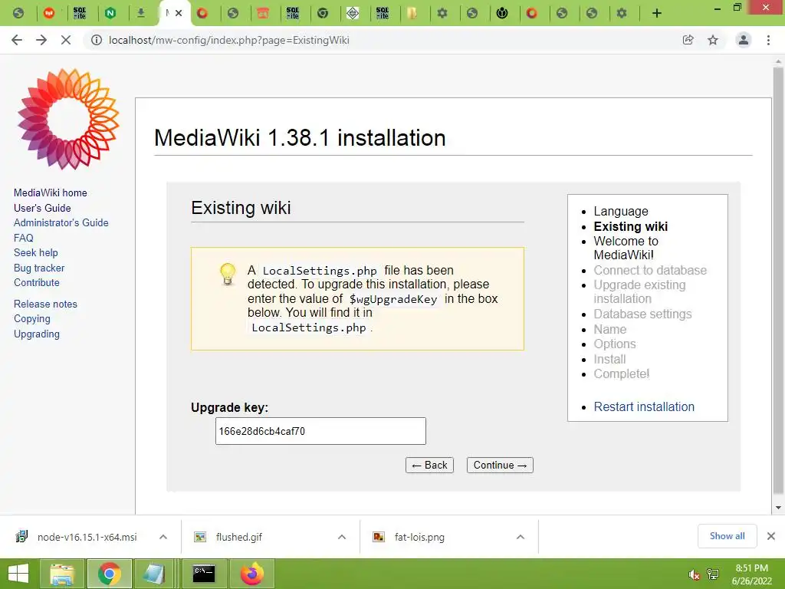Click the Connect to database step
Viewport: 785px width, 589px height.
[650, 271]
